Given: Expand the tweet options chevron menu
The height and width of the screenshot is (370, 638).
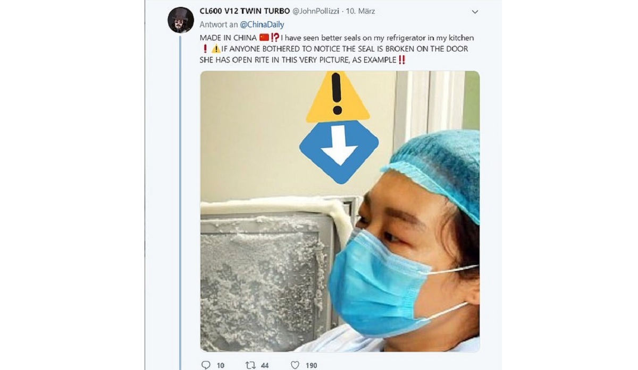Looking at the screenshot, I should [x=475, y=12].
